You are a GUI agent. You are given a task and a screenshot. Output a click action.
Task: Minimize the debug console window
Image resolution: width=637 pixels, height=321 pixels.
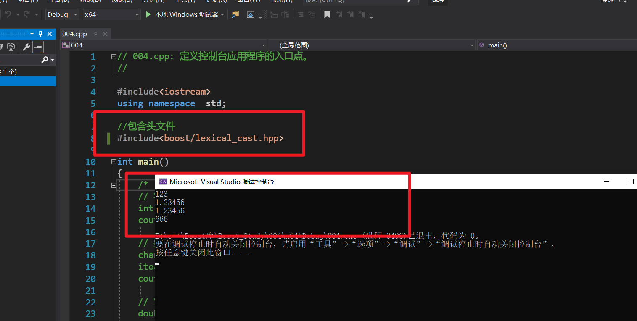[x=607, y=182]
